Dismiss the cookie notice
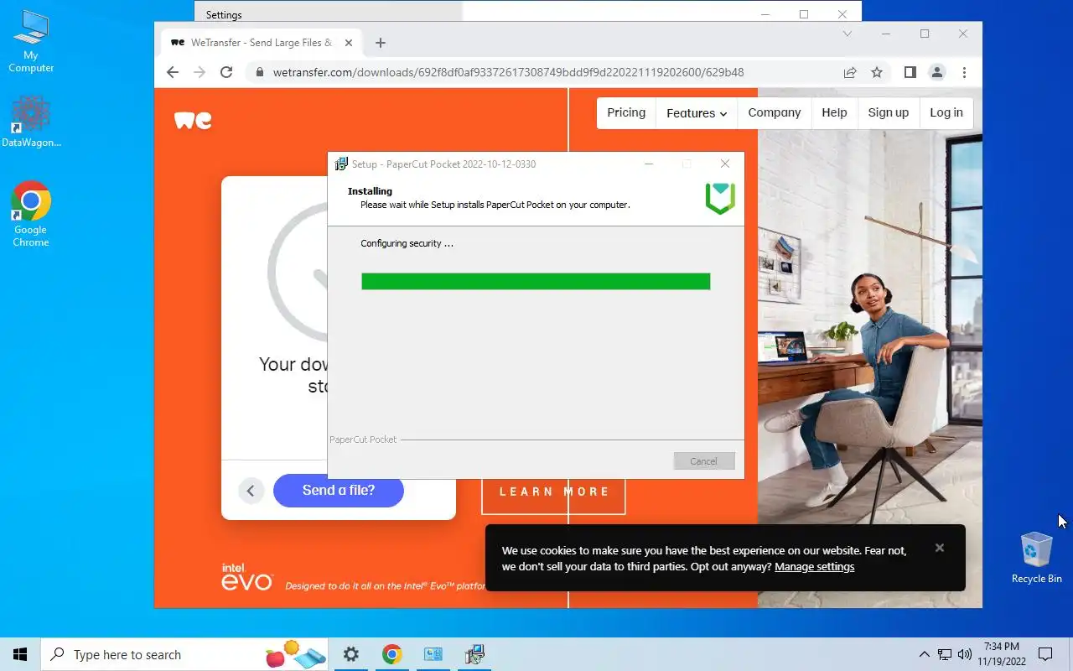Viewport: 1073px width, 671px height. click(x=940, y=548)
